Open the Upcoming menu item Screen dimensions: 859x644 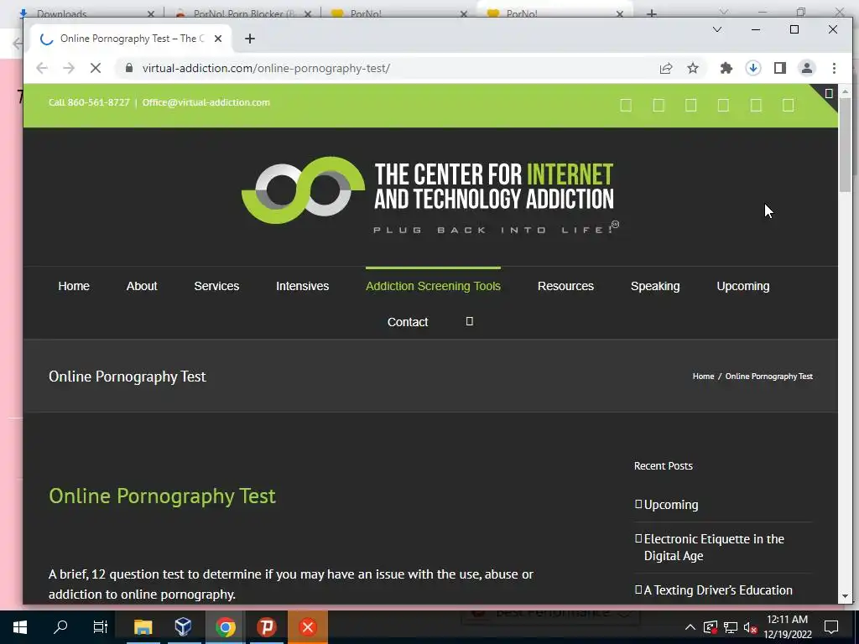coord(743,286)
